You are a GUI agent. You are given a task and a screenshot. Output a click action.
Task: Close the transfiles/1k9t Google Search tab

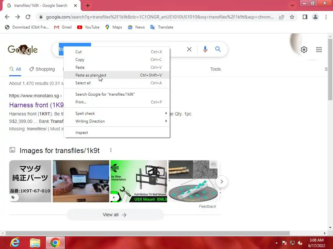click(x=75, y=6)
